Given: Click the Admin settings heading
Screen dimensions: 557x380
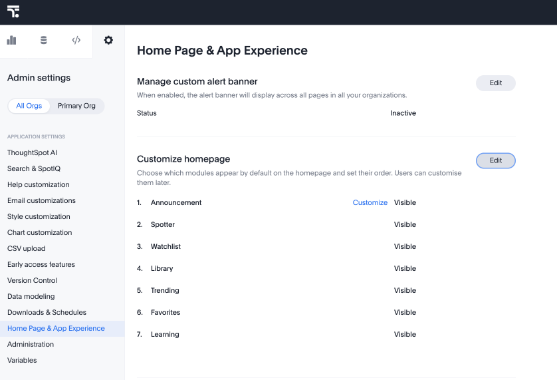Looking at the screenshot, I should (x=39, y=78).
